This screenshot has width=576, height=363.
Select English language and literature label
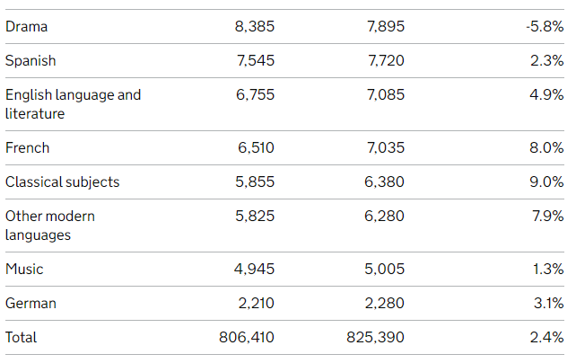73,104
